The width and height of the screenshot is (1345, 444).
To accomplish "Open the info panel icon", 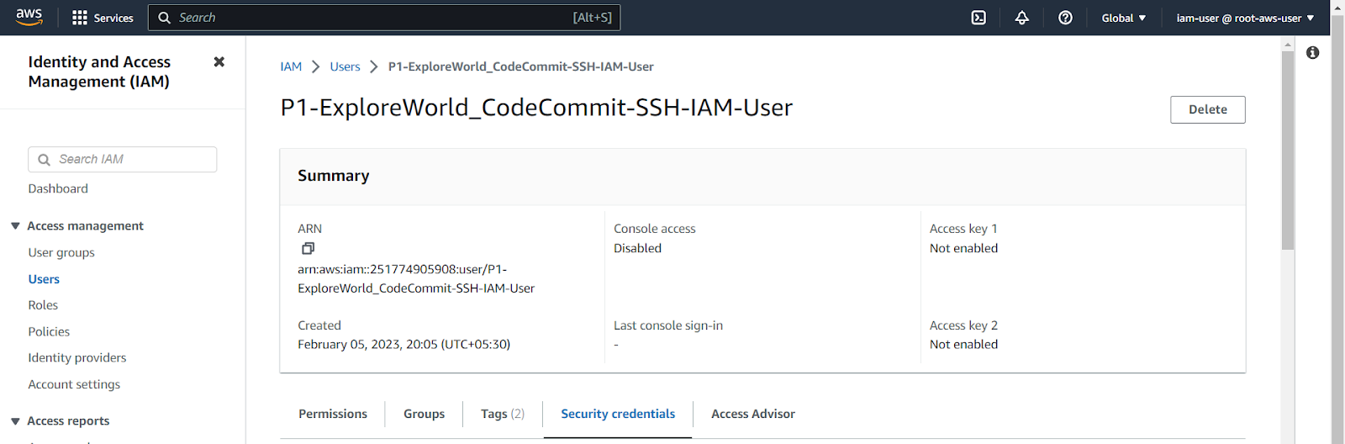I will click(1312, 52).
